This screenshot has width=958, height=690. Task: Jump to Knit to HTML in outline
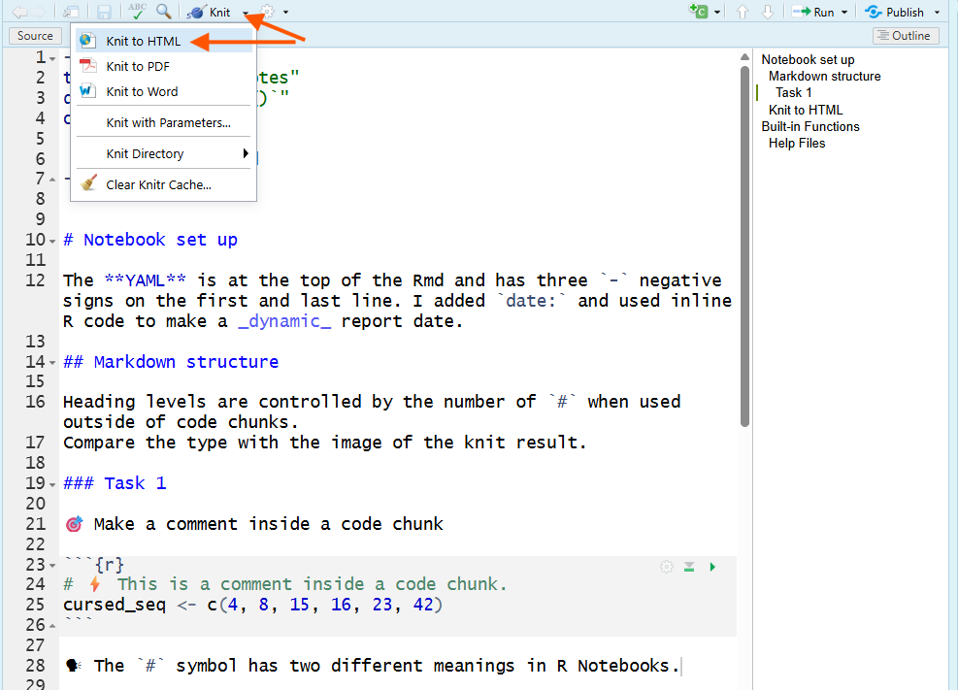[x=806, y=110]
